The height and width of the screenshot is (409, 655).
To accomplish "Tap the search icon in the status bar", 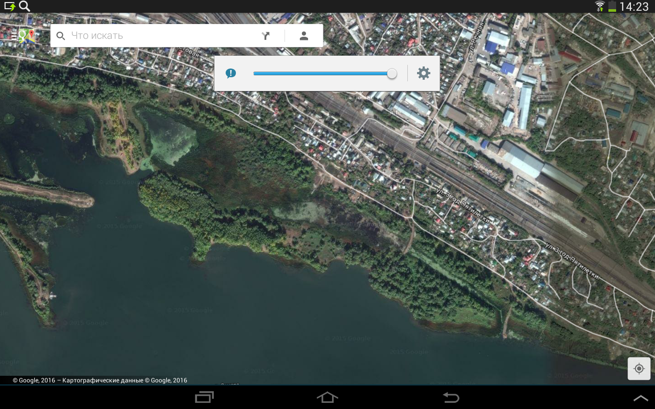I will tap(24, 6).
